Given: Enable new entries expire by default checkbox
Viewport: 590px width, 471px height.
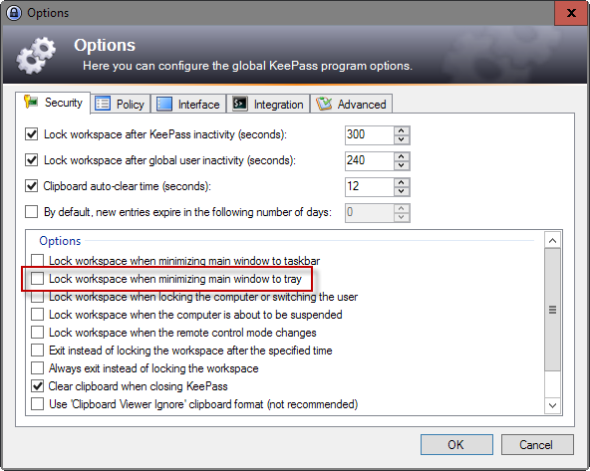Looking at the screenshot, I should (32, 212).
